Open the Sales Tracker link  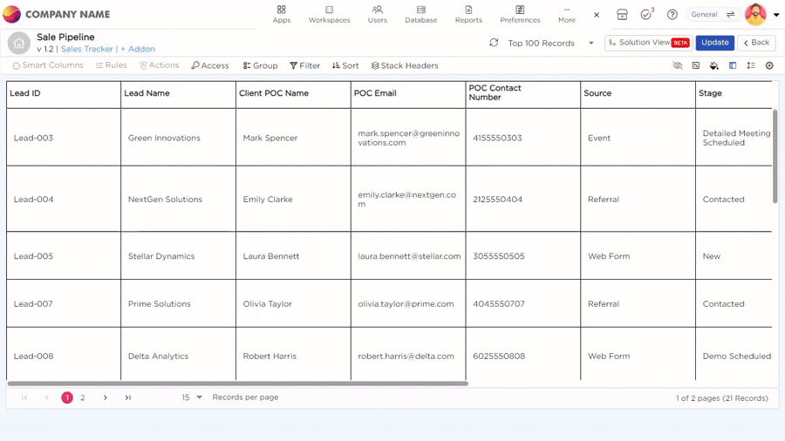87,50
